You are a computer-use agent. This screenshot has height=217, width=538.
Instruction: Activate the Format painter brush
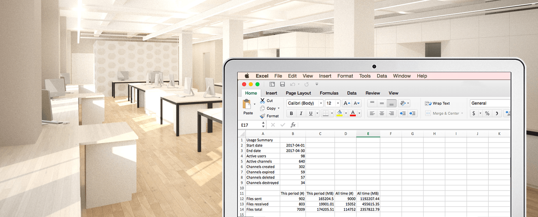click(x=263, y=116)
